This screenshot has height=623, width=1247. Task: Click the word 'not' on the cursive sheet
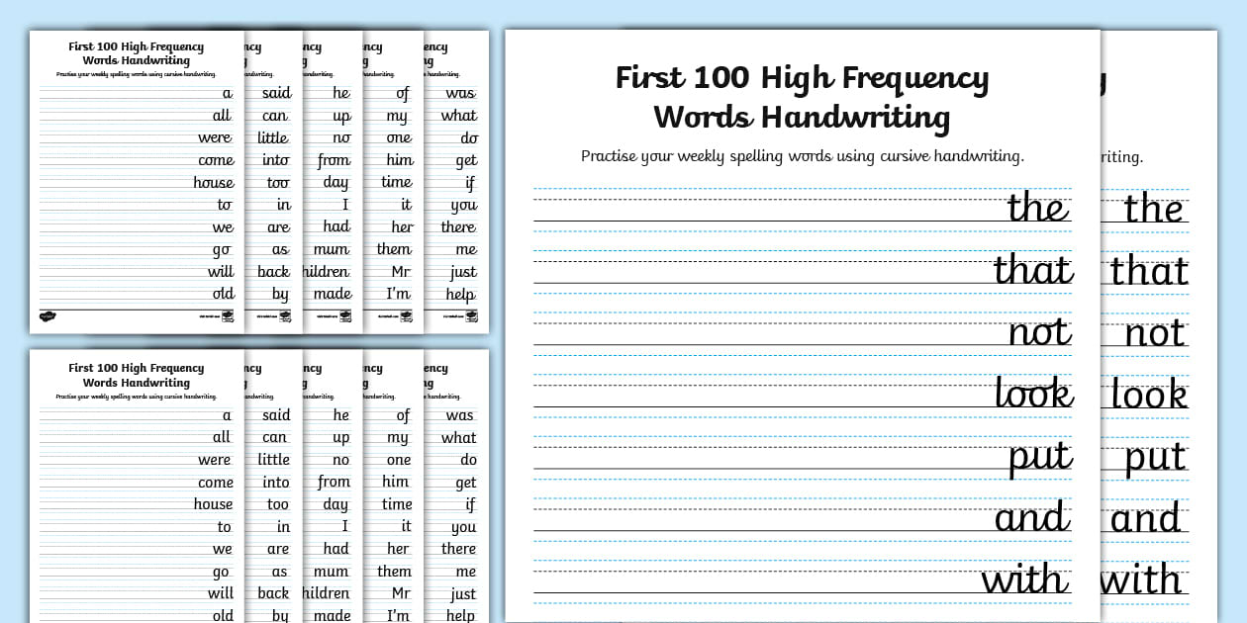1042,332
